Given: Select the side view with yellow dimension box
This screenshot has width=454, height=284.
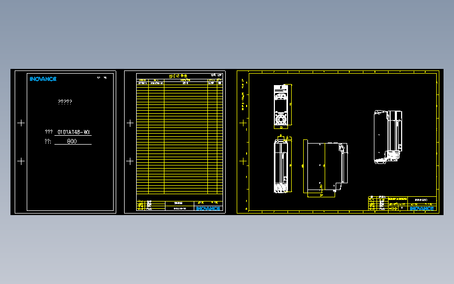Looking at the screenshot, I should click(325, 168).
